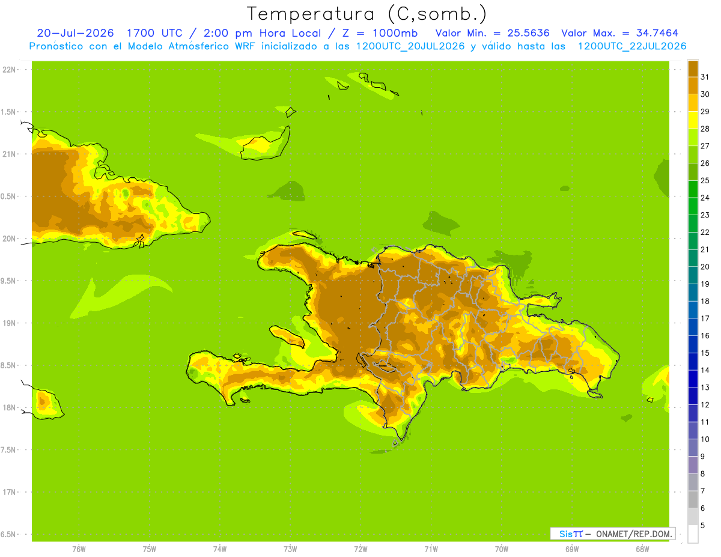
Task: Click the yellow colorbar swatch between 28 and 29
Action: 693,120
